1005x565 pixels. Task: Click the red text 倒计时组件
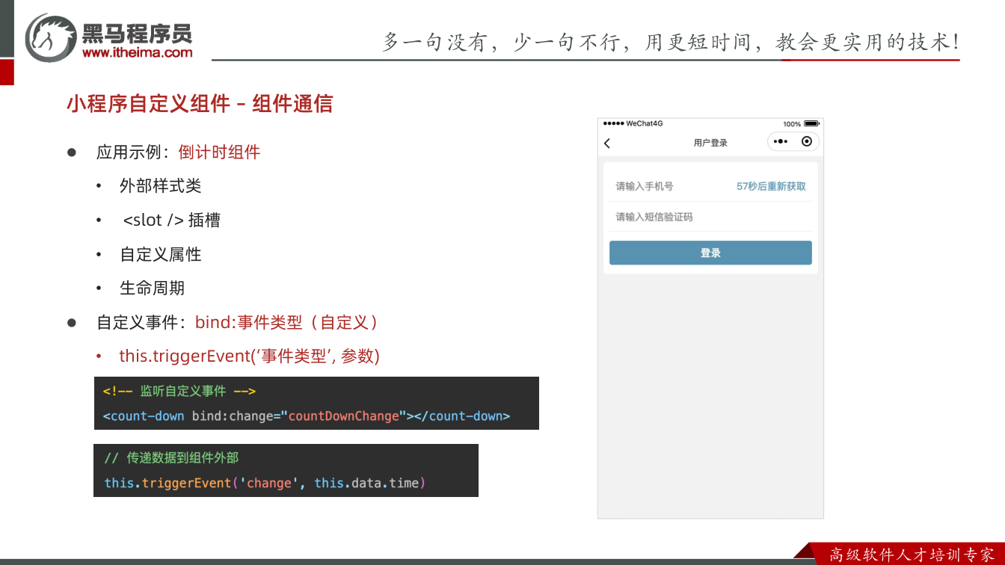pos(219,152)
